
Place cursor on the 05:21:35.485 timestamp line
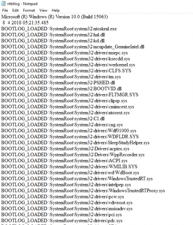pos(25,22)
